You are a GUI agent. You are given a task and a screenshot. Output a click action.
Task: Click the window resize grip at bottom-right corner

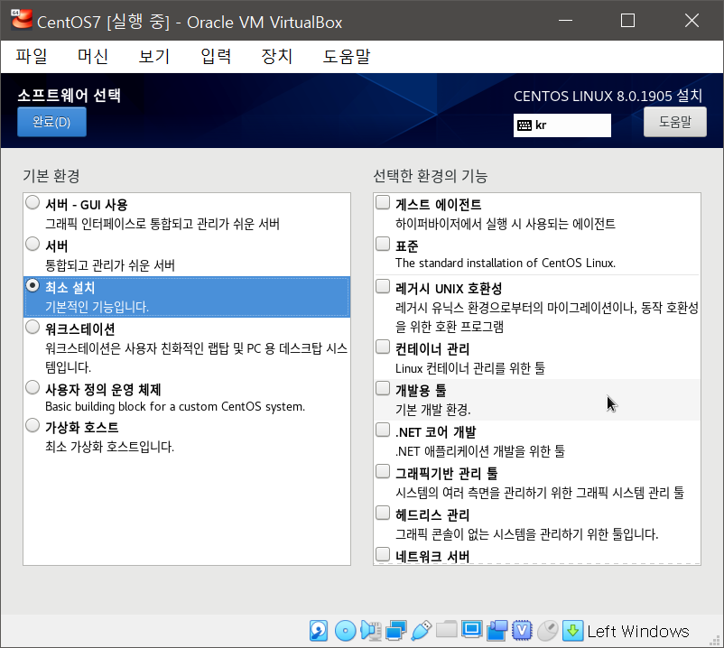click(x=715, y=640)
